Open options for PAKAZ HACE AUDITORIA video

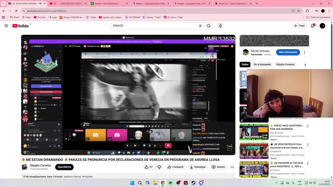tap(308, 126)
